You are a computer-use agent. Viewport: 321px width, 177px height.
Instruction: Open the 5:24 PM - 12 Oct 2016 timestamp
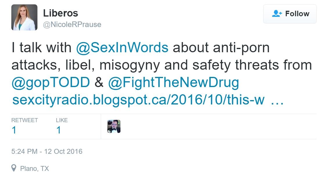click(x=47, y=151)
